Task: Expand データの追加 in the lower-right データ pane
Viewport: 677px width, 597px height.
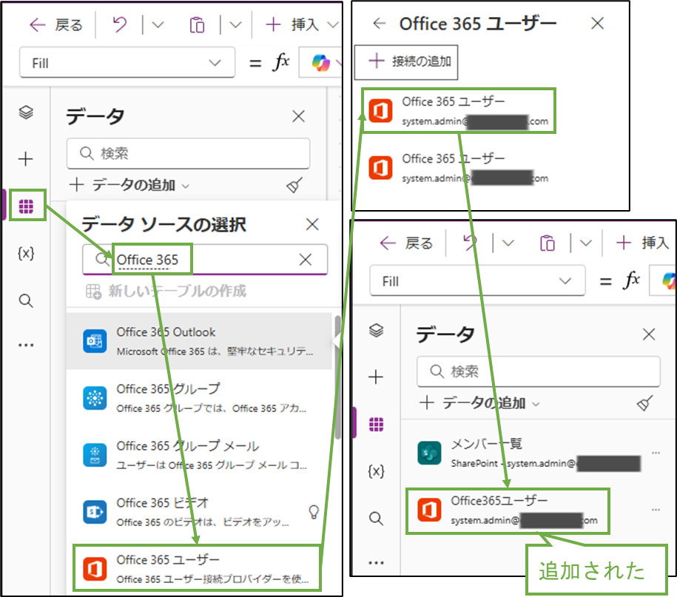Action: coord(479,403)
